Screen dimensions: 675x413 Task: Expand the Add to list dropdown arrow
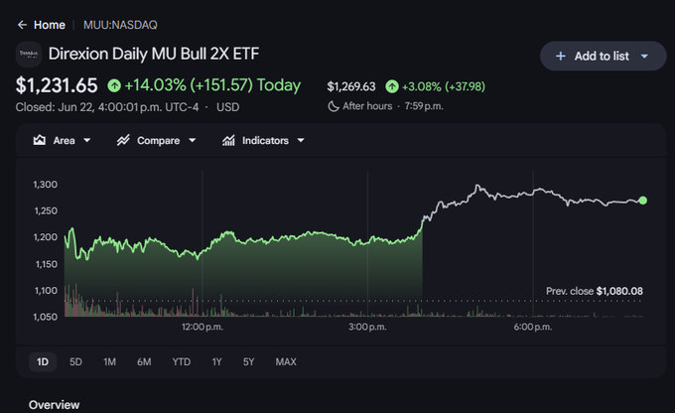(644, 56)
